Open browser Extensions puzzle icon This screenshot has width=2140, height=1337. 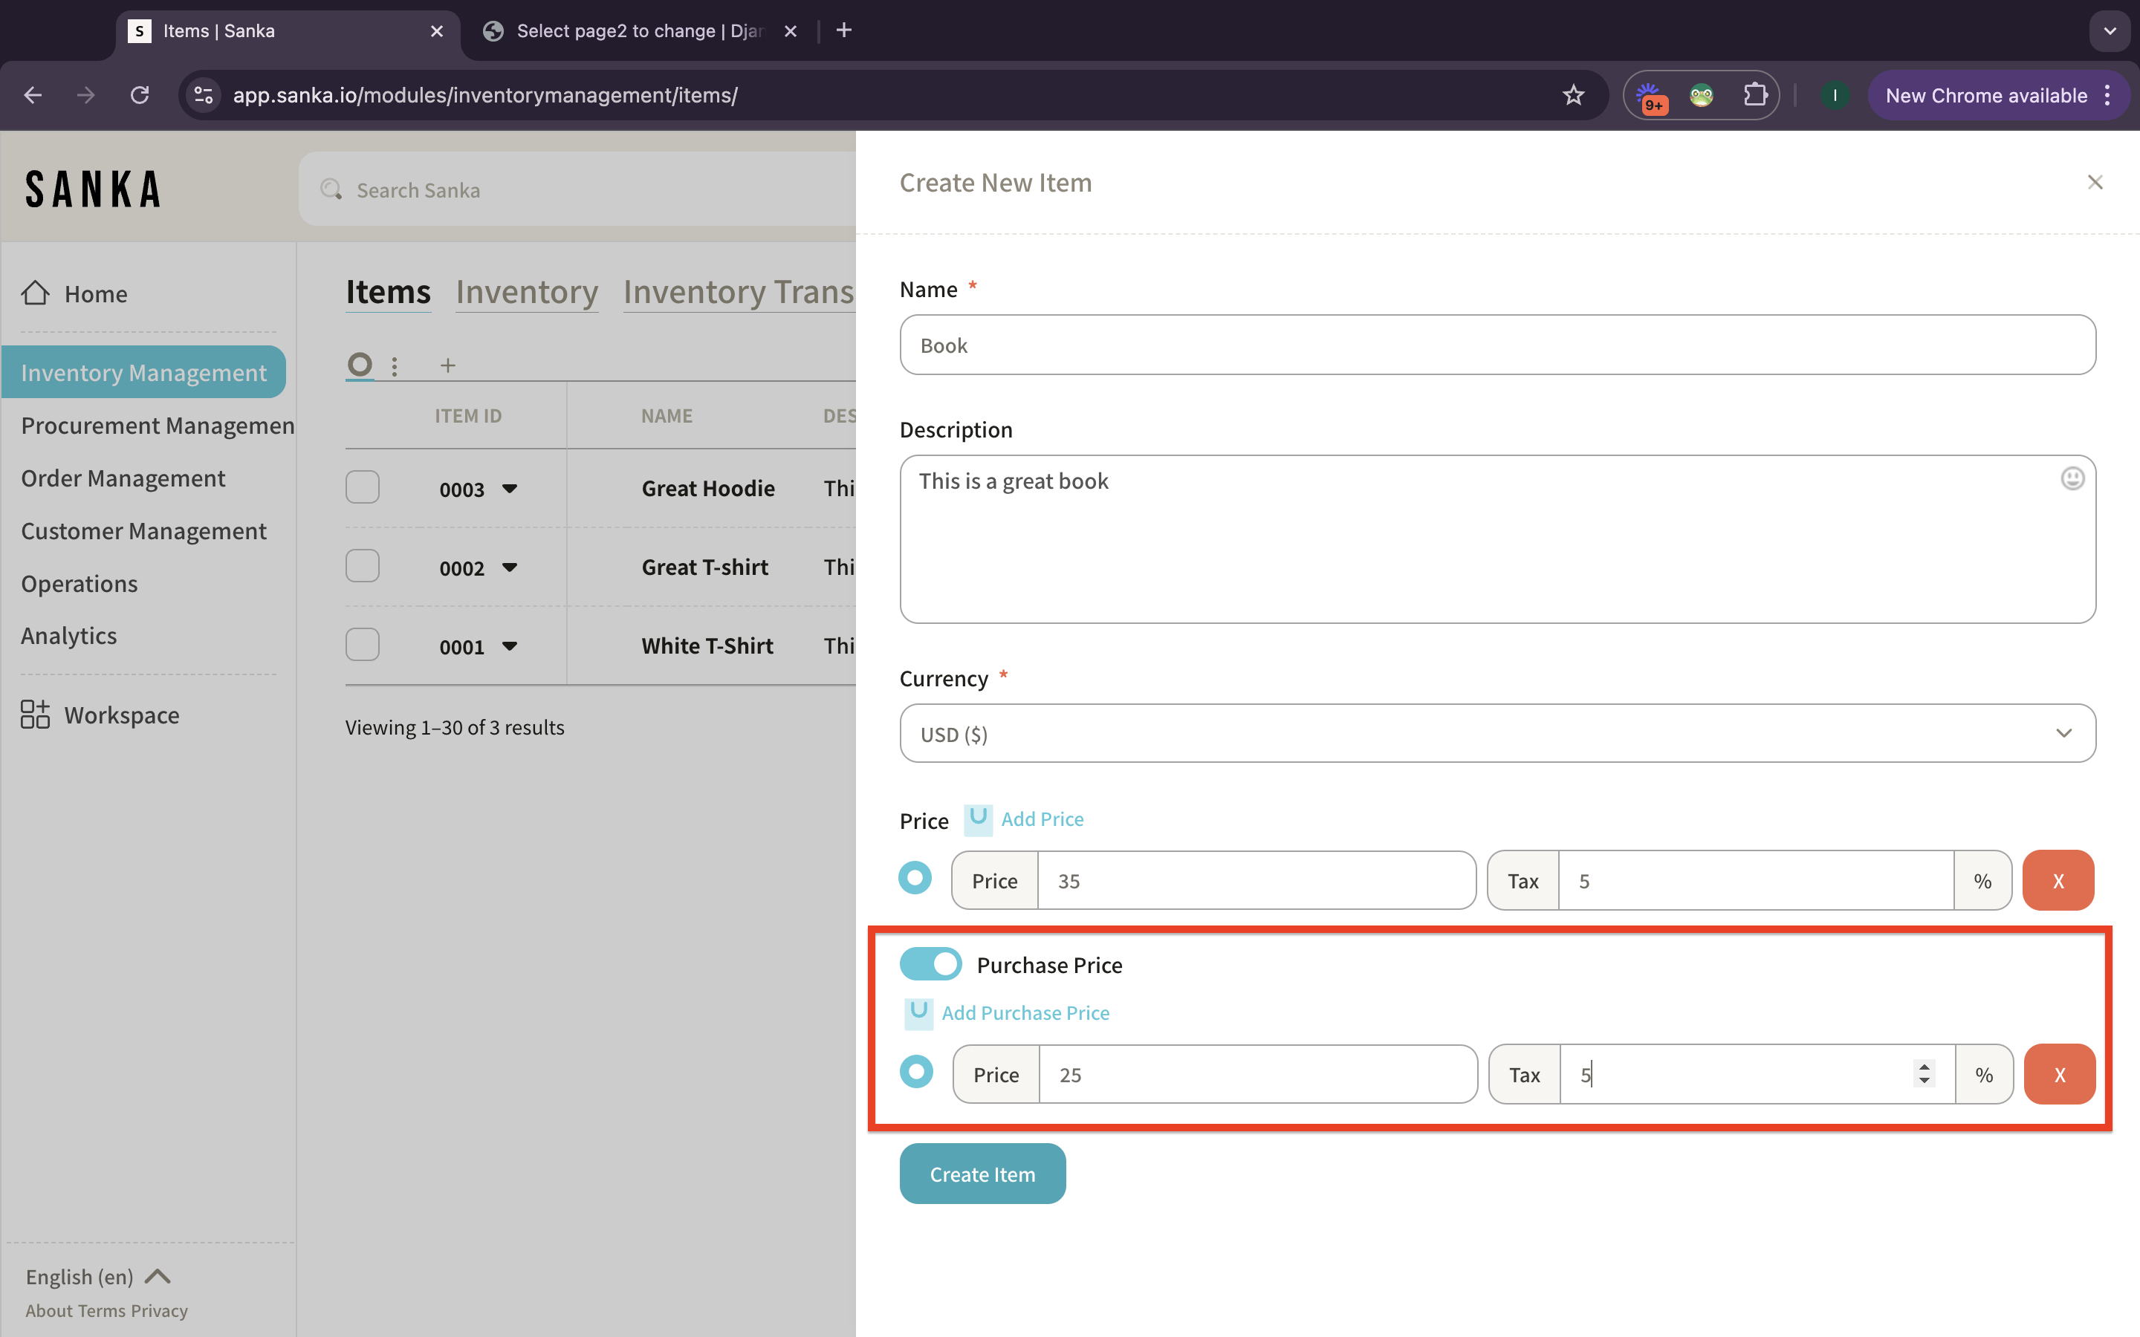click(x=1754, y=94)
